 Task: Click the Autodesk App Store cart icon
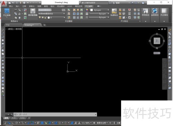132,3
